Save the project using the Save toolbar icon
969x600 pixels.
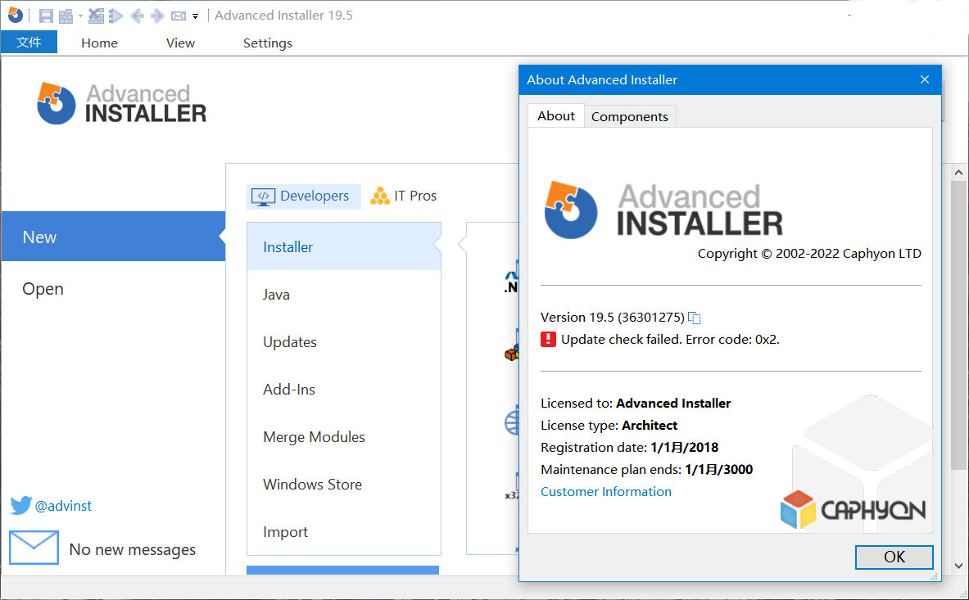click(47, 16)
